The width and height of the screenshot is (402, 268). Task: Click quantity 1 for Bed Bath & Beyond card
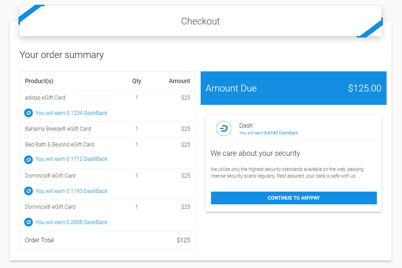tap(137, 144)
